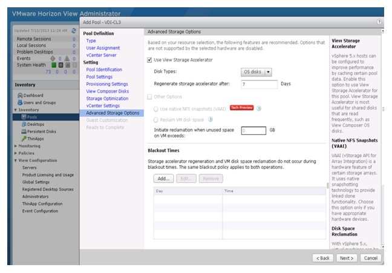Click the refresh icon beside Updated timestamp
Screen dimensions: 392x273
[74, 30]
